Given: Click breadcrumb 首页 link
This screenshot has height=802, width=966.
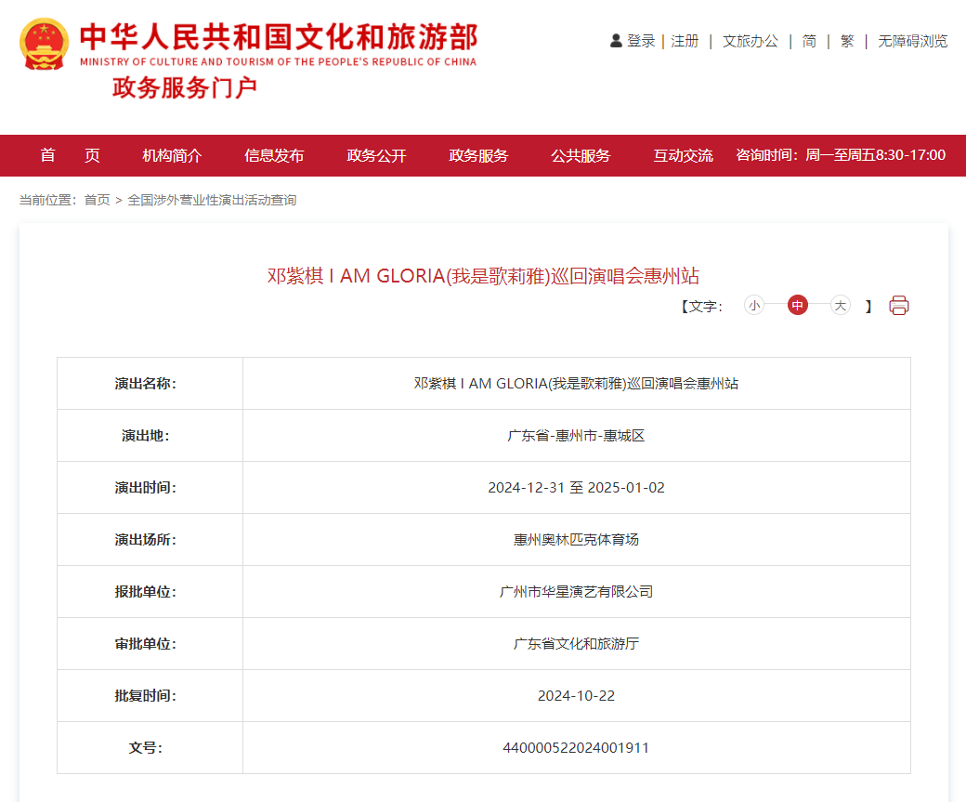Looking at the screenshot, I should click(97, 200).
